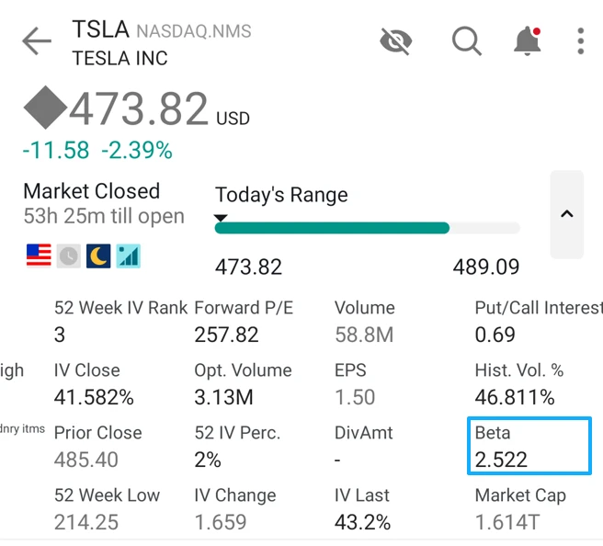Open alerts via the bell icon
The image size is (603, 546).
pyautogui.click(x=527, y=41)
